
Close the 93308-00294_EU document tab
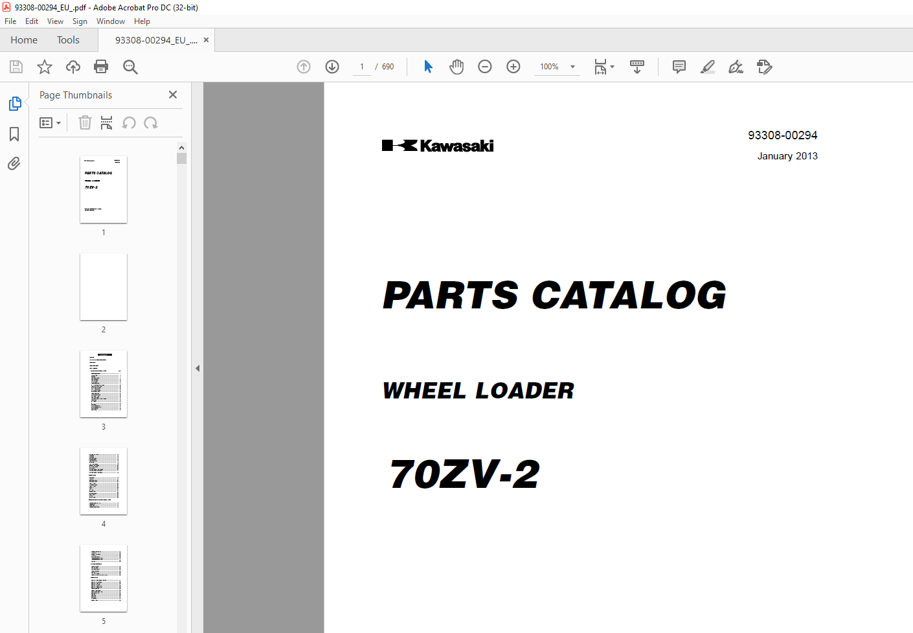(x=206, y=40)
